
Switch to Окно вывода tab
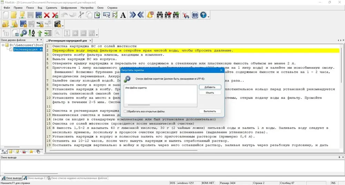tap(12, 178)
